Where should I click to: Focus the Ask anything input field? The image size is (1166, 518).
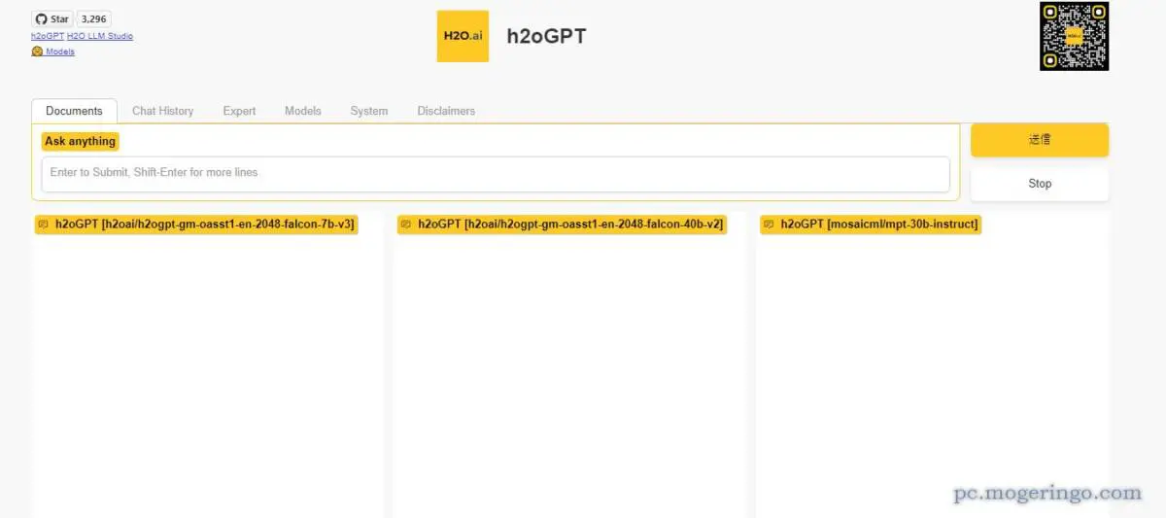tap(496, 174)
